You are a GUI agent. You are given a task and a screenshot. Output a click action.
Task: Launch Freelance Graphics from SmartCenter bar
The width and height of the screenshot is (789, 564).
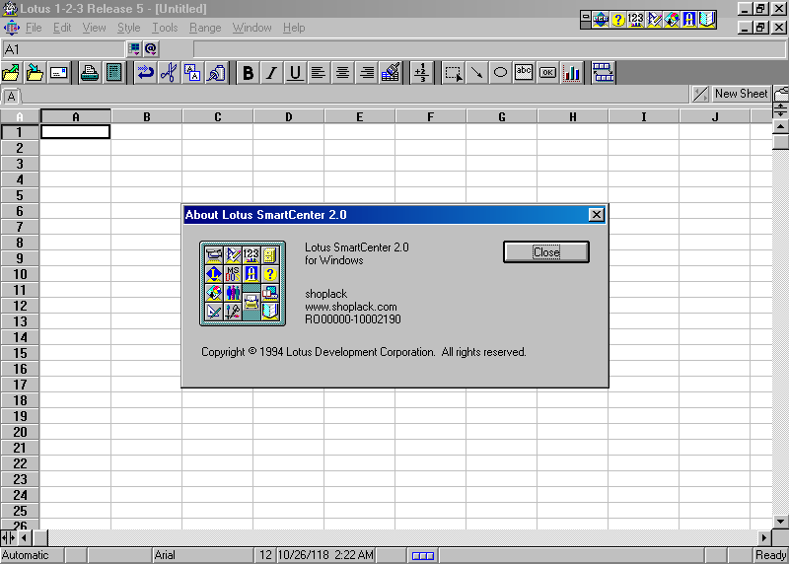pyautogui.click(x=672, y=20)
